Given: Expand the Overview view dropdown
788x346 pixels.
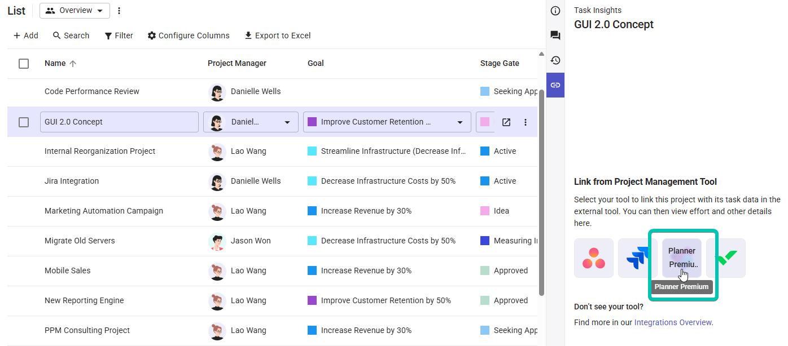Looking at the screenshot, I should coord(75,11).
